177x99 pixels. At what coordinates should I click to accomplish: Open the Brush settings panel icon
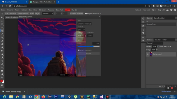pos(143,26)
